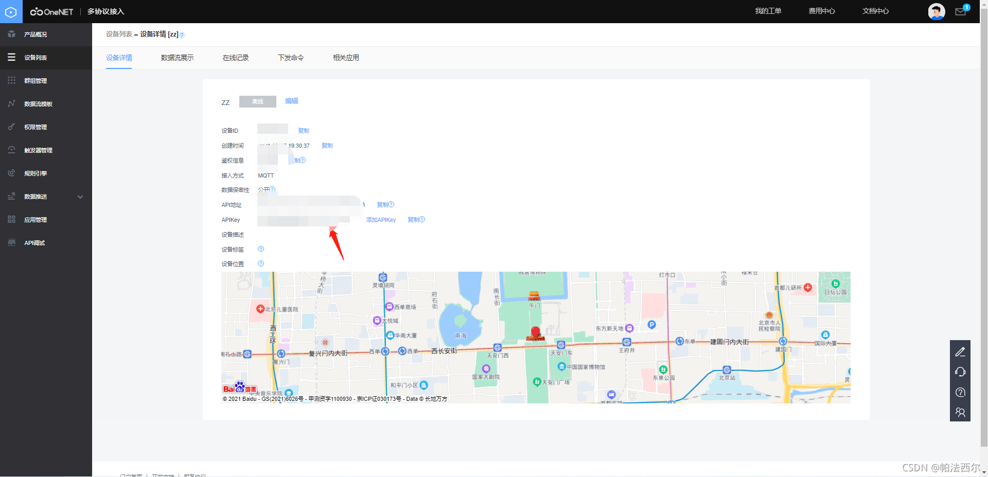Click the red location marker on map
Image resolution: width=988 pixels, height=477 pixels.
535,332
